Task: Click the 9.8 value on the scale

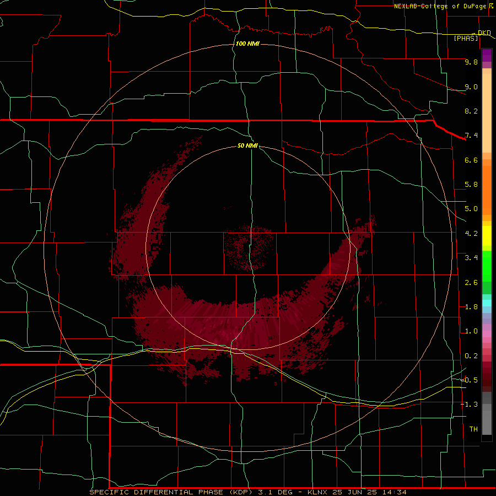Action: [x=471, y=62]
